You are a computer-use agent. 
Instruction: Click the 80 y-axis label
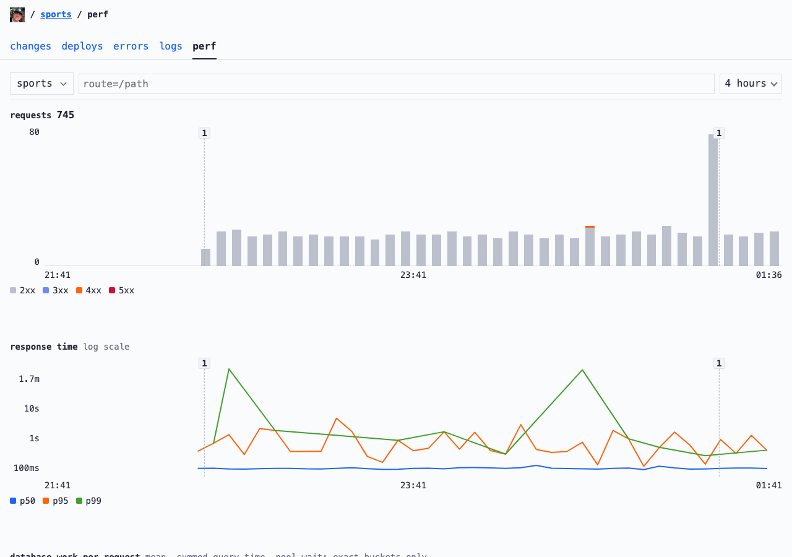point(34,132)
